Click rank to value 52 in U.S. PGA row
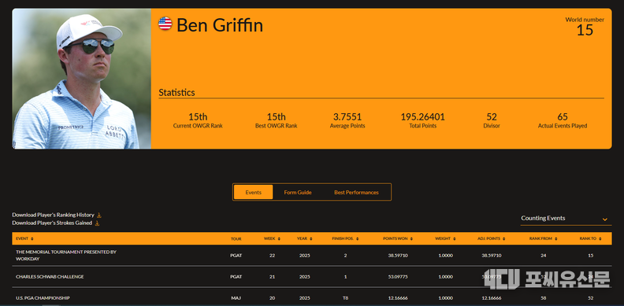 click(x=590, y=298)
